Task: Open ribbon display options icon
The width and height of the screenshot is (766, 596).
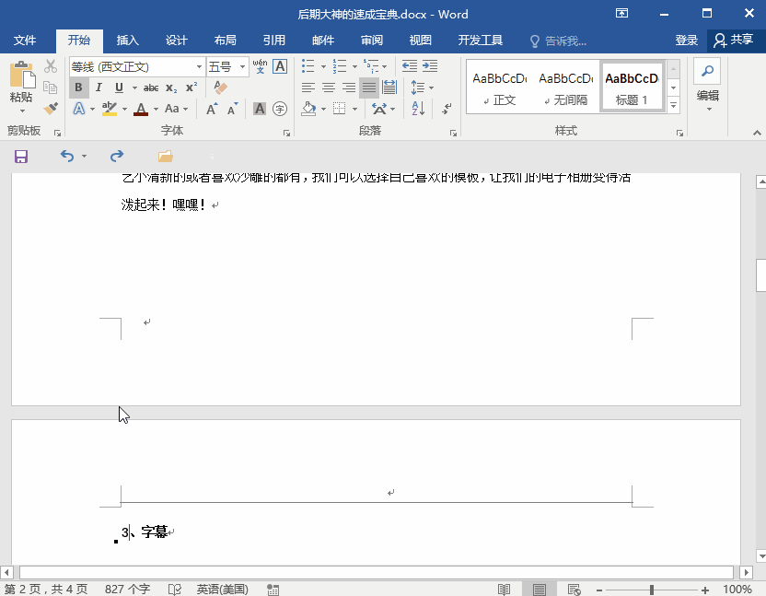Action: click(x=621, y=13)
